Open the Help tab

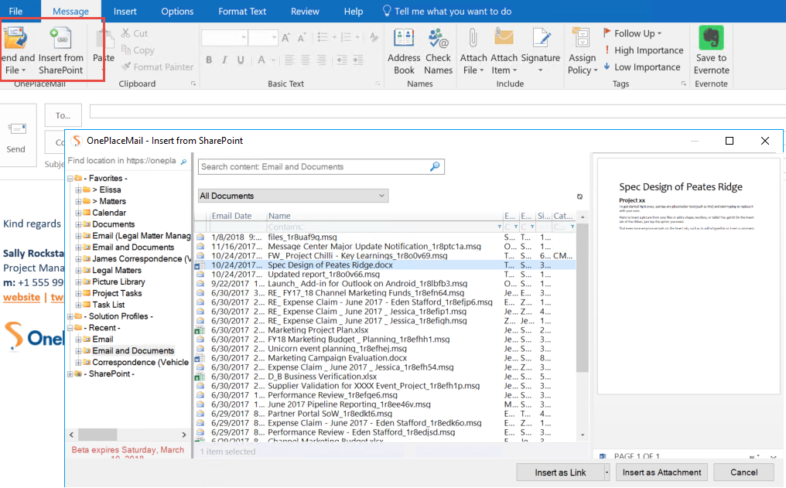pos(354,11)
